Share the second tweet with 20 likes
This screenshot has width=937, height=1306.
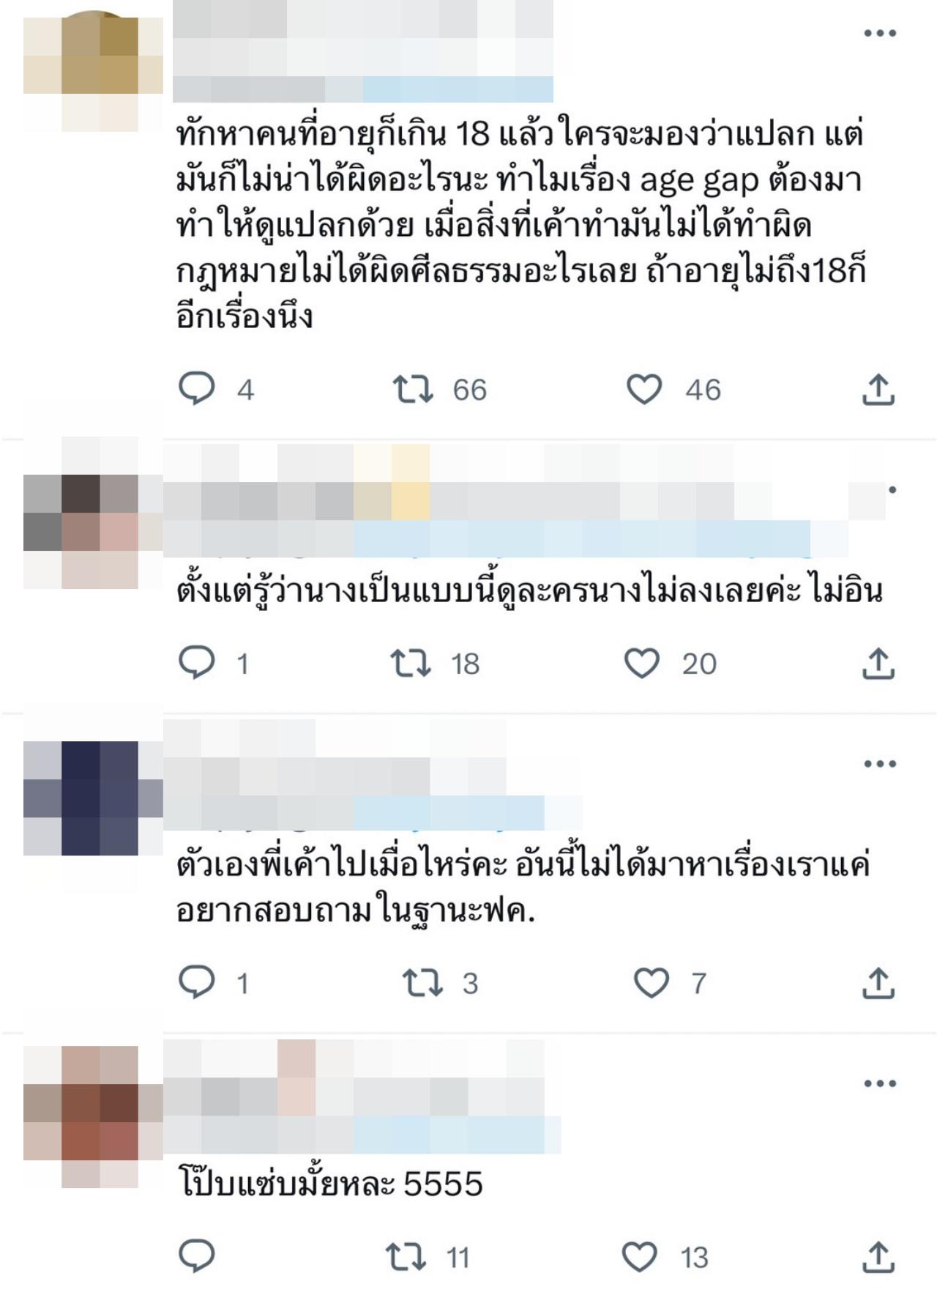point(878,663)
